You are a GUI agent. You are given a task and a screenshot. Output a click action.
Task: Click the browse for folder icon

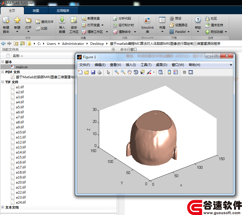click(22, 43)
